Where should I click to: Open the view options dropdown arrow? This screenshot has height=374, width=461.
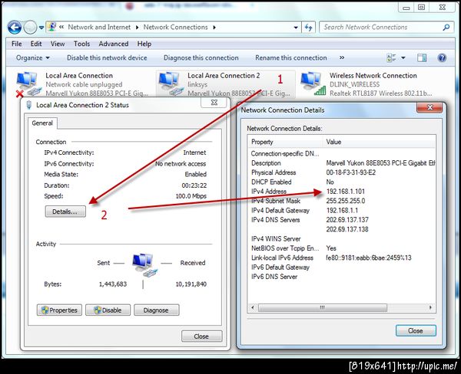click(403, 57)
